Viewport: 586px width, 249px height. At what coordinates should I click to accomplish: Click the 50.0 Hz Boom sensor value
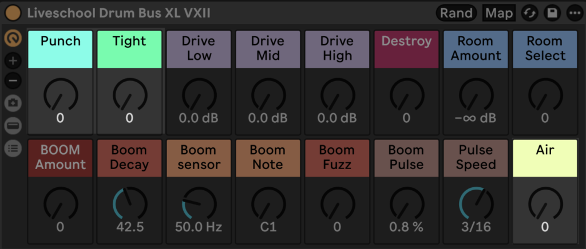click(x=199, y=227)
